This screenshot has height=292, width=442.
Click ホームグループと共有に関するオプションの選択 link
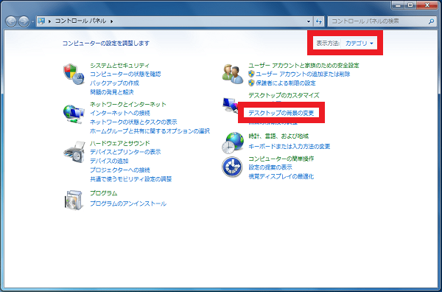coord(150,131)
